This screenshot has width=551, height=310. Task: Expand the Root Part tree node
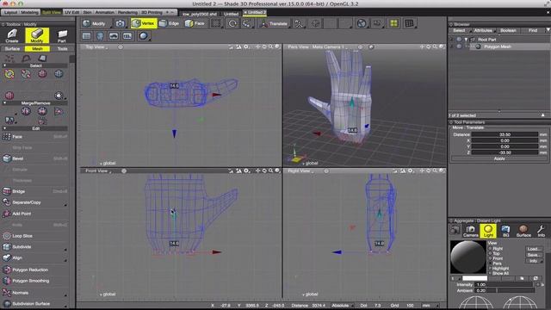click(466, 40)
